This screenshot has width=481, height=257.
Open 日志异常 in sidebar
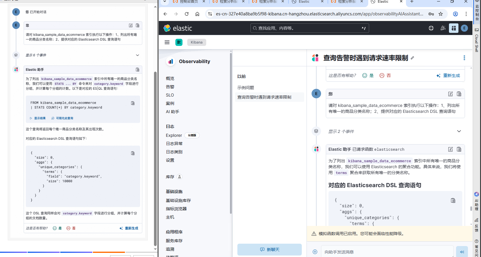(x=174, y=144)
